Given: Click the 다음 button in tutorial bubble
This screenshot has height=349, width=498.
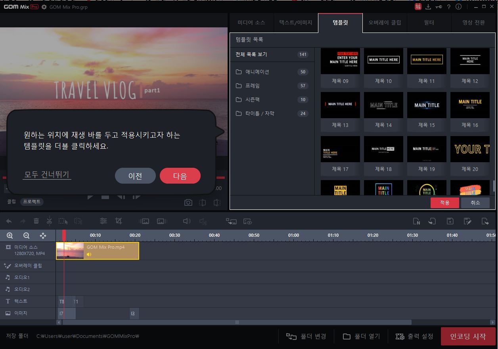Looking at the screenshot, I should click(180, 176).
